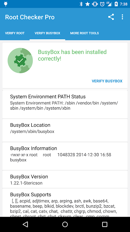Tap the blue VERIFY BUSYBOX button

107,81
